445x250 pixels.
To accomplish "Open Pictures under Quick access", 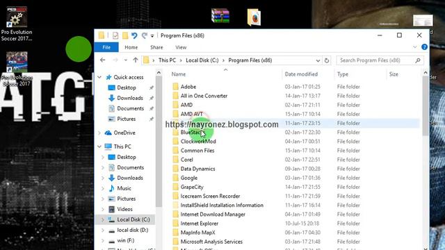I will [127, 119].
